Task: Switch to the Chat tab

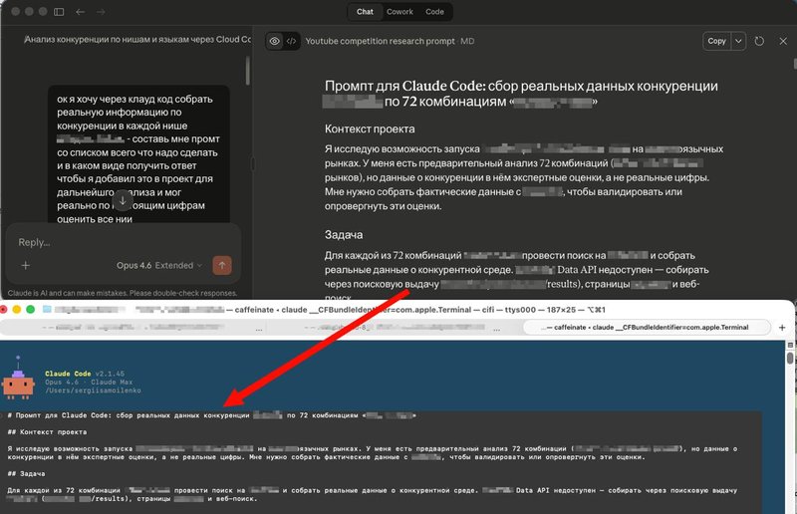Action: [x=365, y=12]
